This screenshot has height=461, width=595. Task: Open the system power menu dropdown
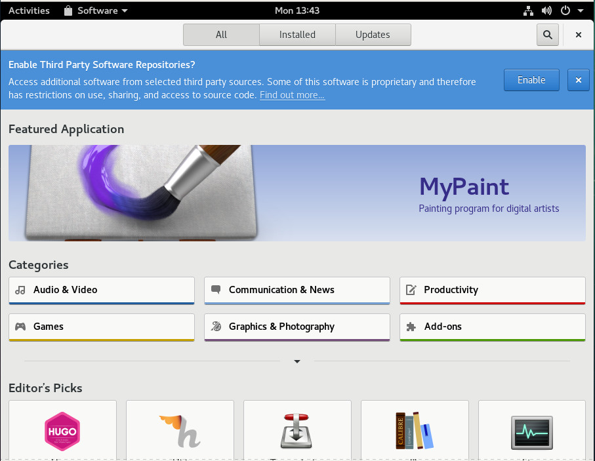tap(572, 10)
